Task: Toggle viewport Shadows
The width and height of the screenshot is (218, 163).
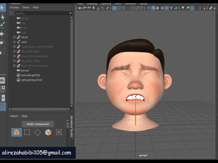Action: tap(176, 8)
